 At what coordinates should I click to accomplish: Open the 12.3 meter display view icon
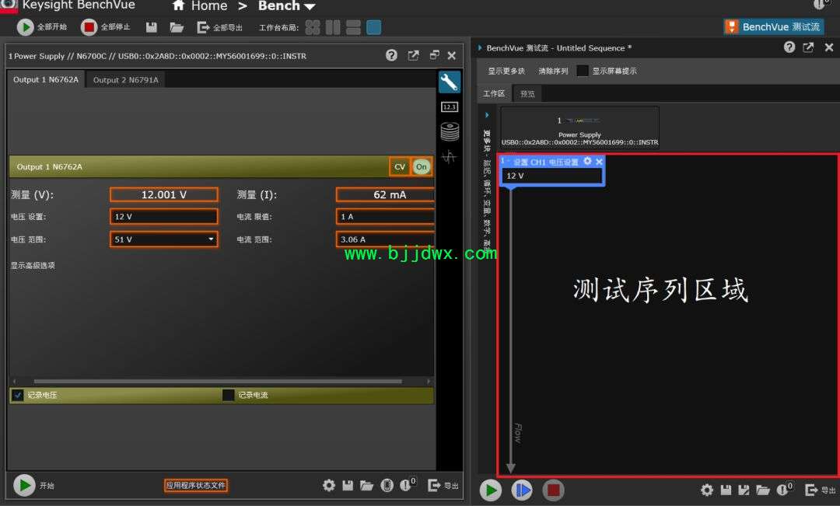(450, 107)
